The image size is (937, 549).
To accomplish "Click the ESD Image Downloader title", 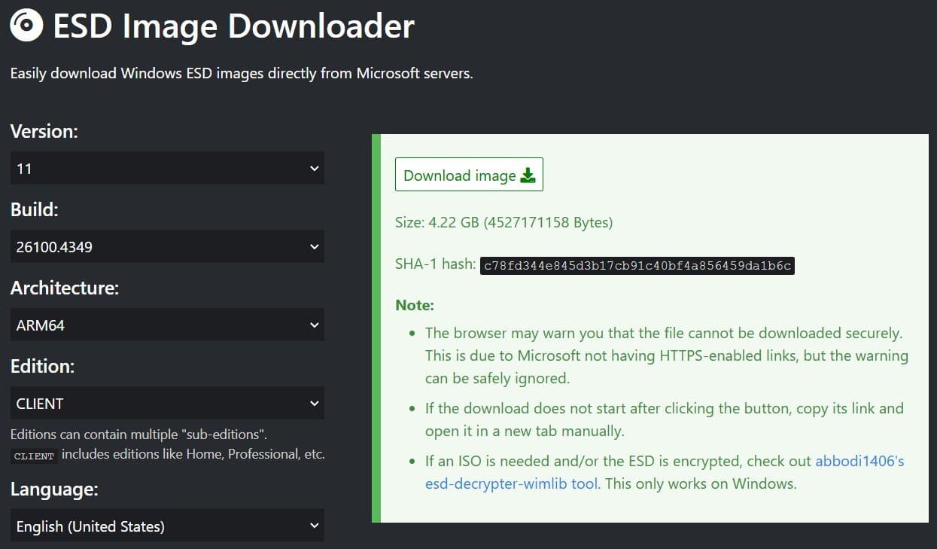I will pyautogui.click(x=233, y=26).
